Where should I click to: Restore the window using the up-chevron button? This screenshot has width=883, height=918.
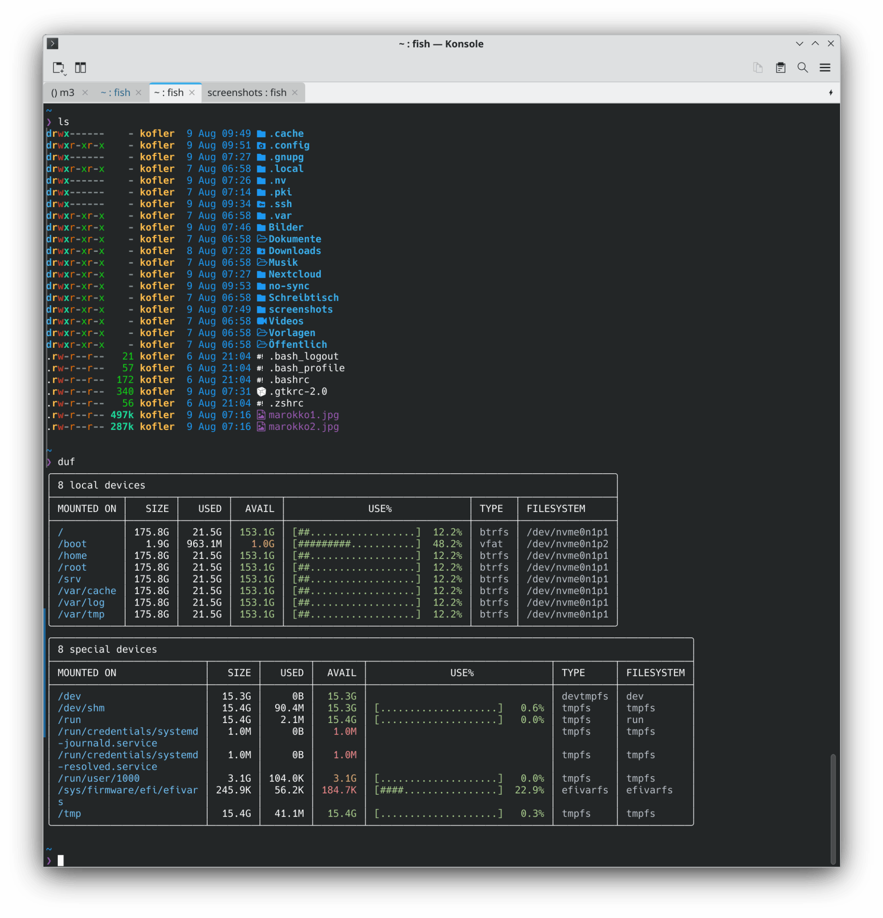click(815, 43)
